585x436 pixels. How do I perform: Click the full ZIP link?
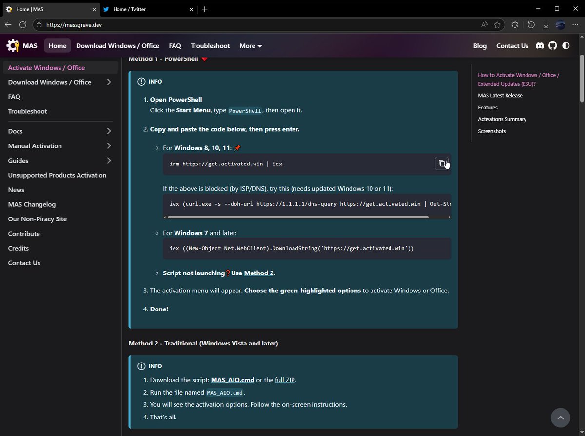point(285,380)
